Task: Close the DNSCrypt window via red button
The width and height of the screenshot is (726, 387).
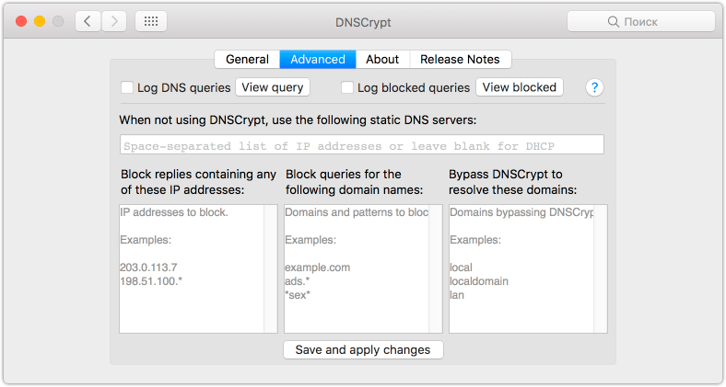Action: [21, 21]
